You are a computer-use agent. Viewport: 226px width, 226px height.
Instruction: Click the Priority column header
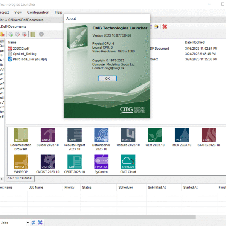[69, 187]
